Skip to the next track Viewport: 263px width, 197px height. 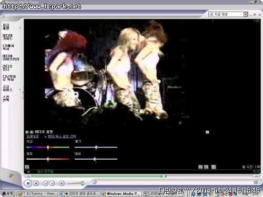click(52, 183)
